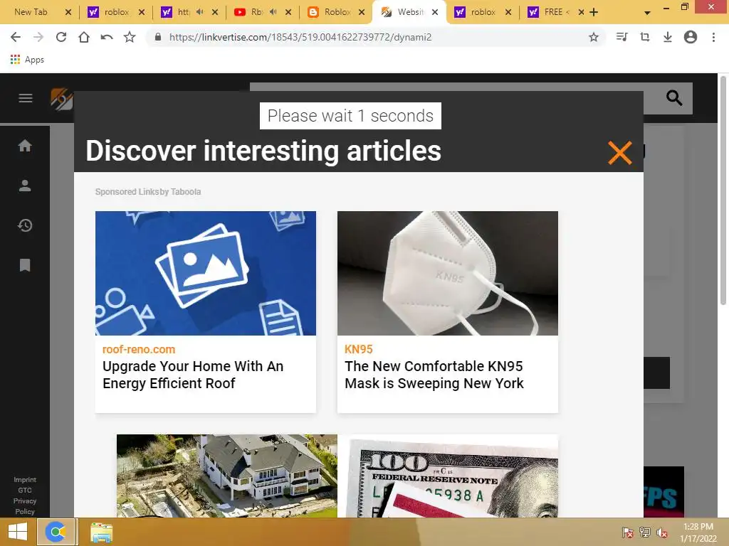Click the blue photo icons ad thumbnail
This screenshot has height=546, width=729.
point(206,273)
